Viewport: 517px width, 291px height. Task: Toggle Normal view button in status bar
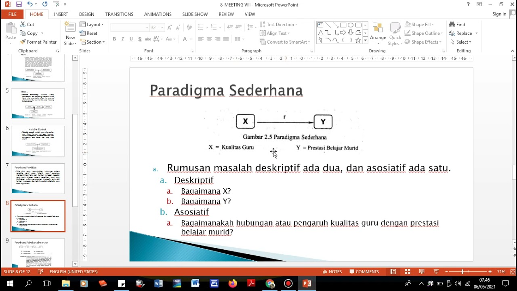pos(393,272)
